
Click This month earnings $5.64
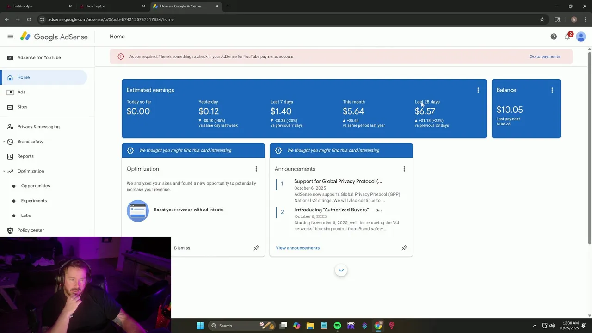353,111
